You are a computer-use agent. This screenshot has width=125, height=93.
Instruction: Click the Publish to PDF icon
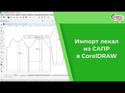[x=45, y=17]
